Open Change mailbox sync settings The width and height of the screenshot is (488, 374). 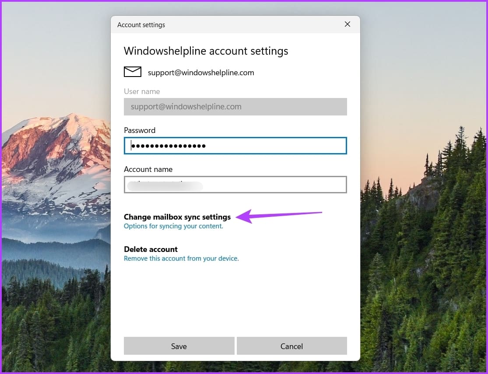[177, 217]
